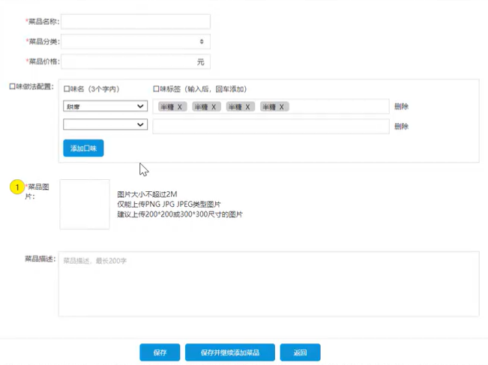Click the 添加口味 button

point(83,148)
